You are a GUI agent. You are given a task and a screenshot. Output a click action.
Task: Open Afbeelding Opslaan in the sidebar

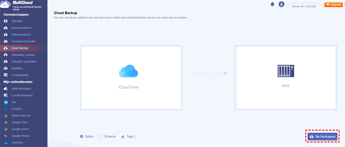pos(24,55)
